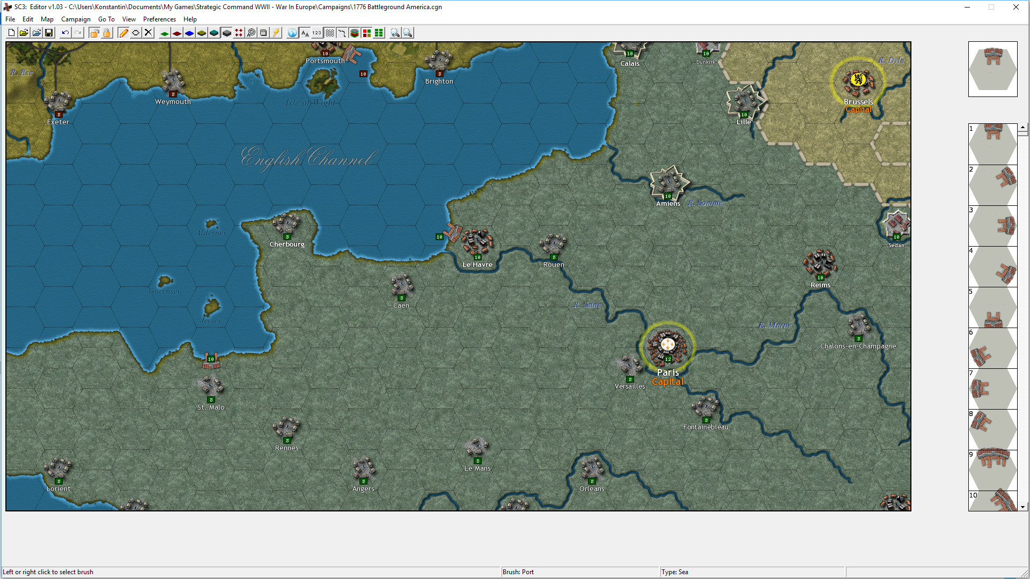Click the globe icon in toolbar

tap(292, 33)
